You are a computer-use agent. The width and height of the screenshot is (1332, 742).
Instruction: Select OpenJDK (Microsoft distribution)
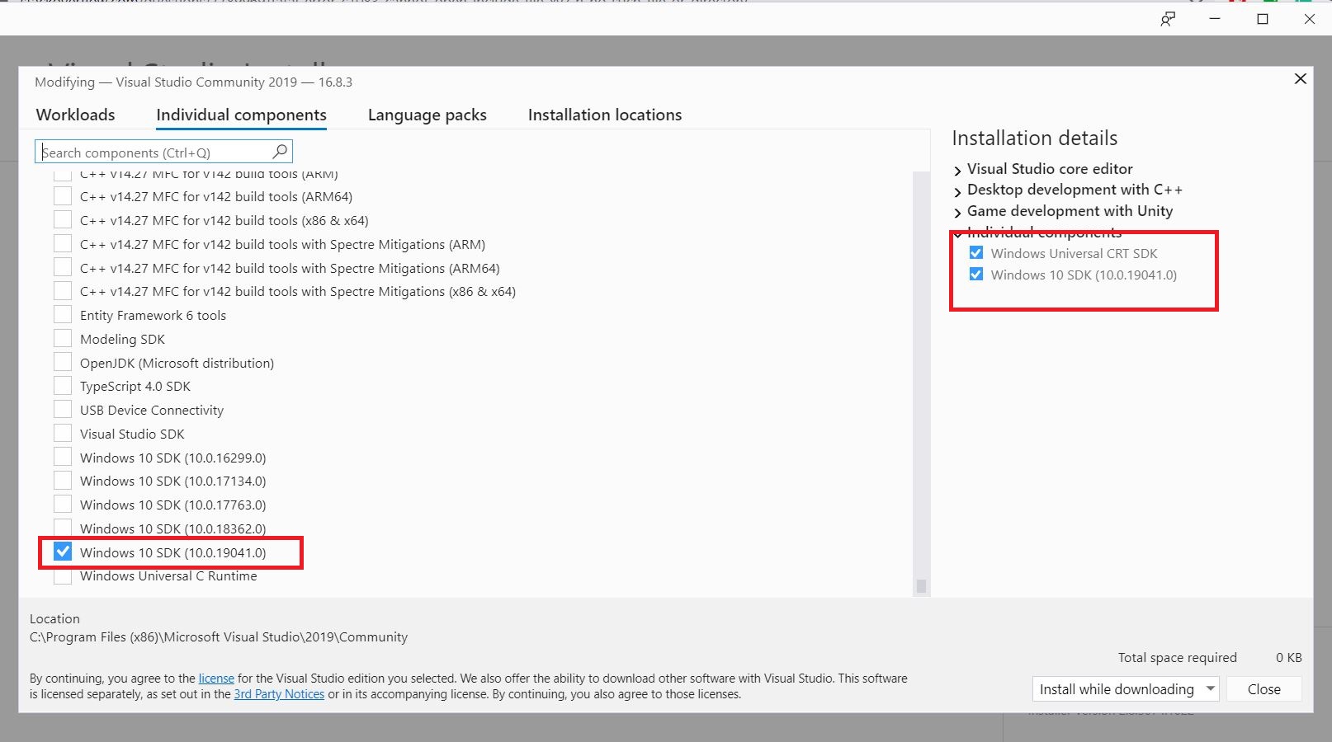(x=62, y=361)
